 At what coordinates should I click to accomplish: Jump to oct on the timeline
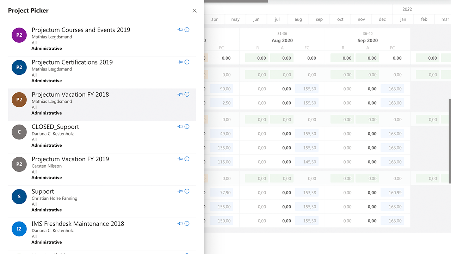(x=340, y=19)
